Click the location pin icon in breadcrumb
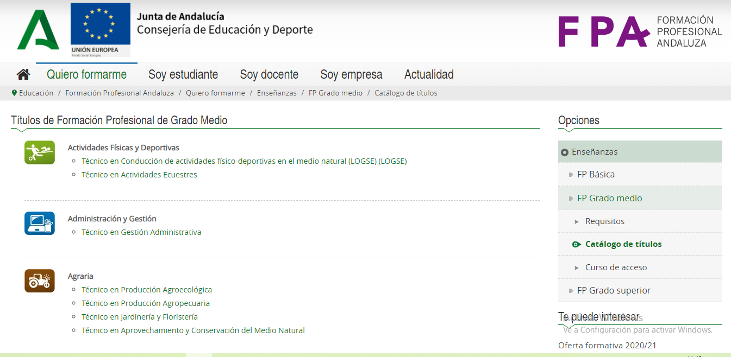The height and width of the screenshot is (357, 731). (x=14, y=93)
